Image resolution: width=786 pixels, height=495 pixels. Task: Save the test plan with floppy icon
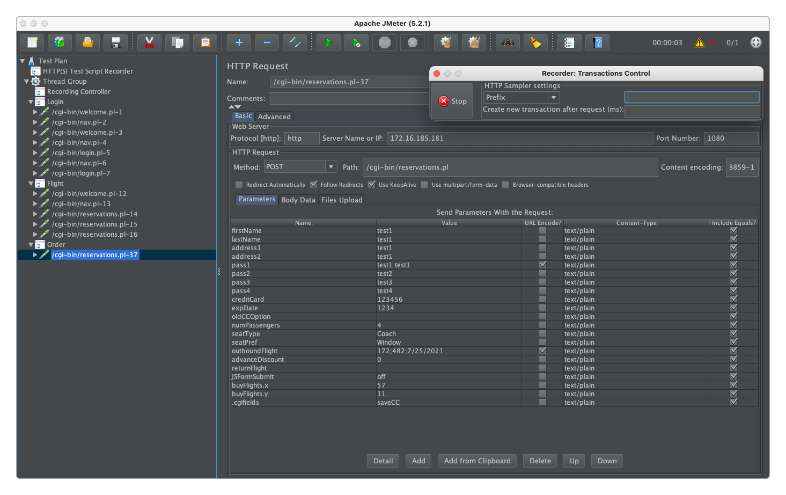116,42
